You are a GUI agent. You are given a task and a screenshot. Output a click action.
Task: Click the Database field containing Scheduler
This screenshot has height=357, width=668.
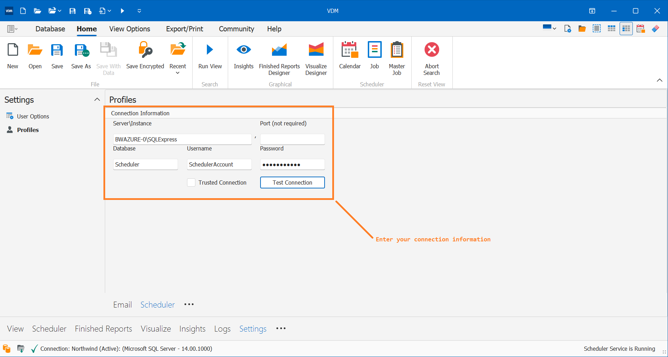click(145, 164)
